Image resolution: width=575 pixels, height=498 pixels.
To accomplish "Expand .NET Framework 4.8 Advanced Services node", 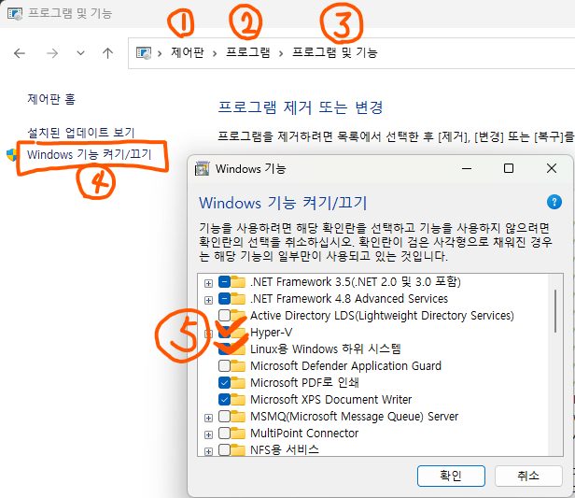I will 208,300.
